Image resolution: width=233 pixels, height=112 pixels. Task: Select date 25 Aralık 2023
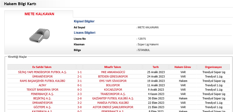point(156,72)
